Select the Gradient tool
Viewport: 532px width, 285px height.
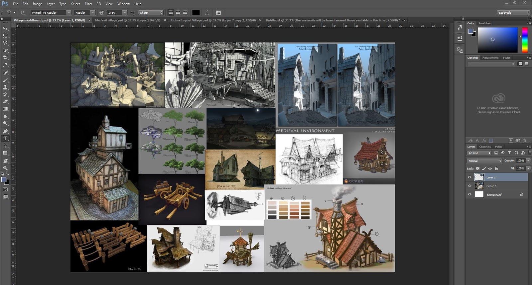(5, 109)
